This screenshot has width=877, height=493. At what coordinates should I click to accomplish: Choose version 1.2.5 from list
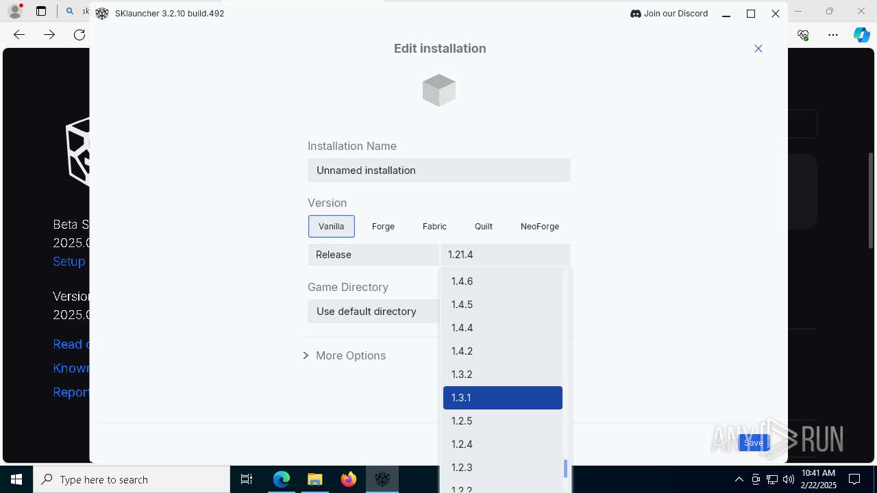503,421
